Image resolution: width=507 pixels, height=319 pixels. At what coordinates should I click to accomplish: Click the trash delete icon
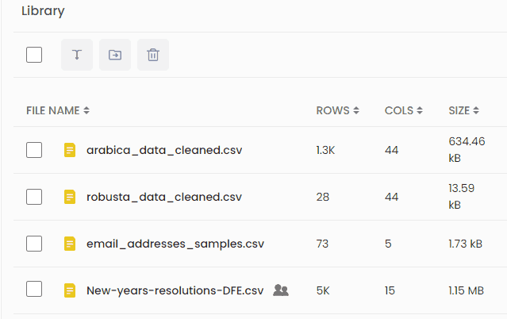pyautogui.click(x=153, y=55)
